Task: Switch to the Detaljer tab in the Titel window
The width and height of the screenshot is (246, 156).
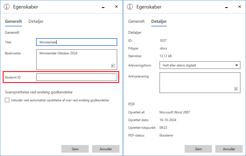Action: (x=36, y=21)
